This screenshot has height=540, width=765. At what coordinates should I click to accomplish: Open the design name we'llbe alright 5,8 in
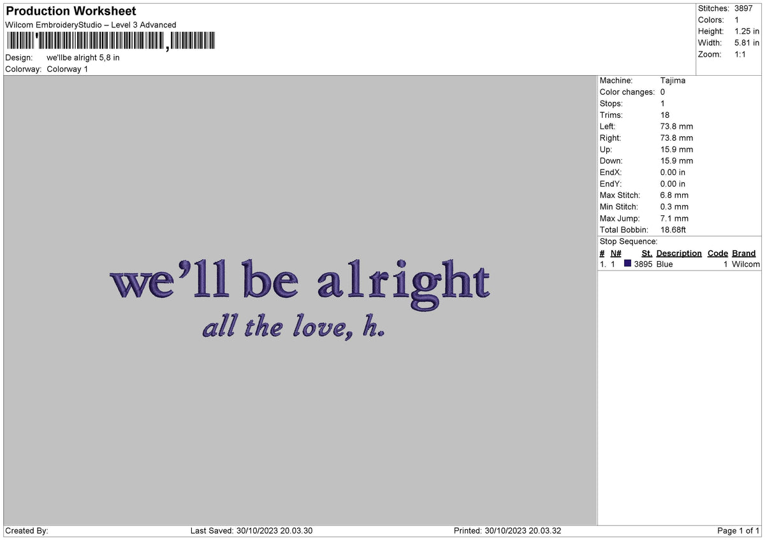tap(84, 57)
